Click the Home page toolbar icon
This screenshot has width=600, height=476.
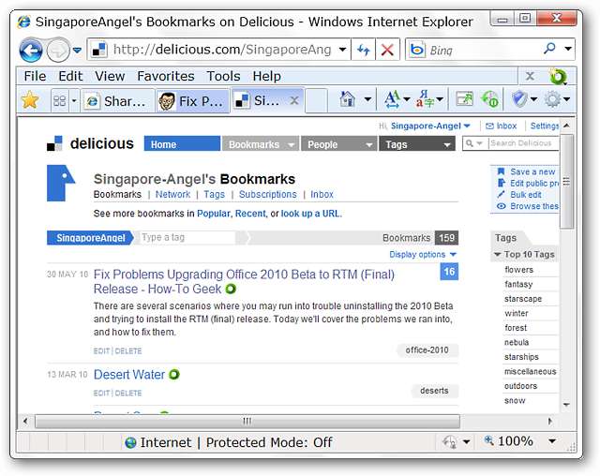[348, 99]
